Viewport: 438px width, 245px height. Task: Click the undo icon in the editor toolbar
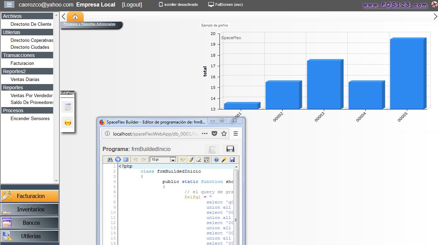tap(135, 160)
